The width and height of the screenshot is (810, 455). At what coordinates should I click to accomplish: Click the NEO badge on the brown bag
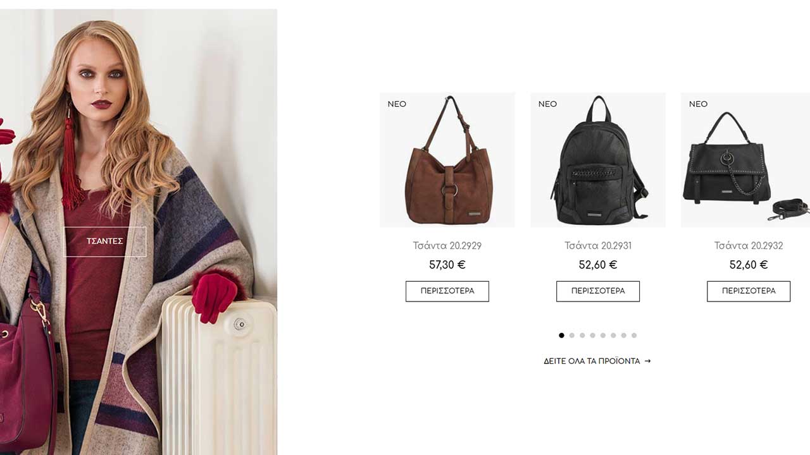click(397, 104)
